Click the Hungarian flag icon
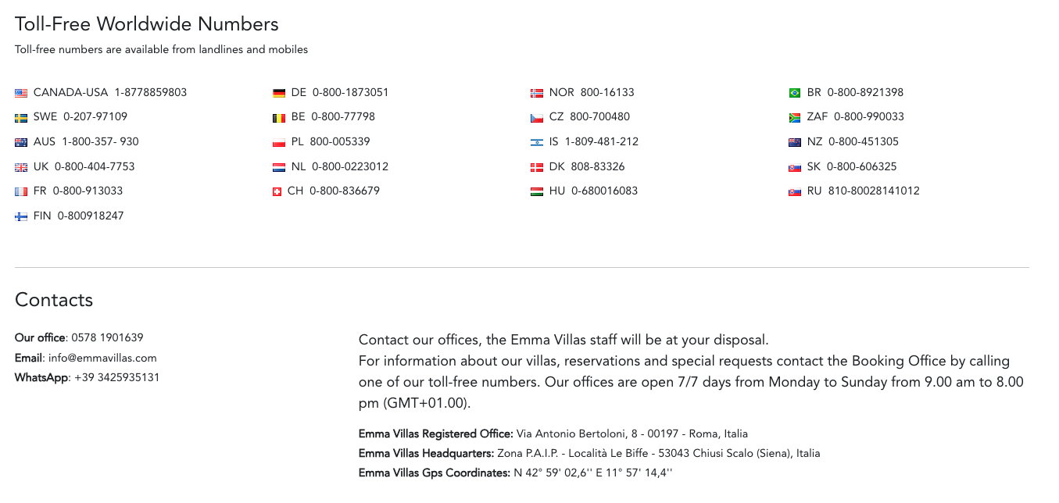Viewport: 1059px width, 503px height. click(537, 192)
